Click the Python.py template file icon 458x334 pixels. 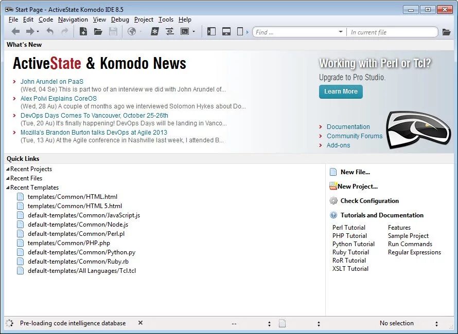pos(20,252)
